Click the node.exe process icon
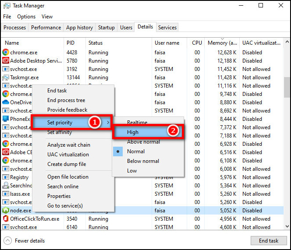This screenshot has height=250, width=291. [x=6, y=210]
